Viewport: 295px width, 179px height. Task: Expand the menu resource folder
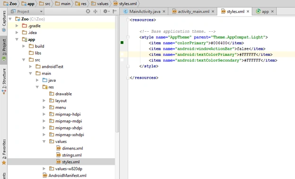(44, 107)
